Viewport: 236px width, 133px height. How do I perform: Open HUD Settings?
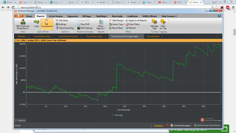click(x=85, y=28)
